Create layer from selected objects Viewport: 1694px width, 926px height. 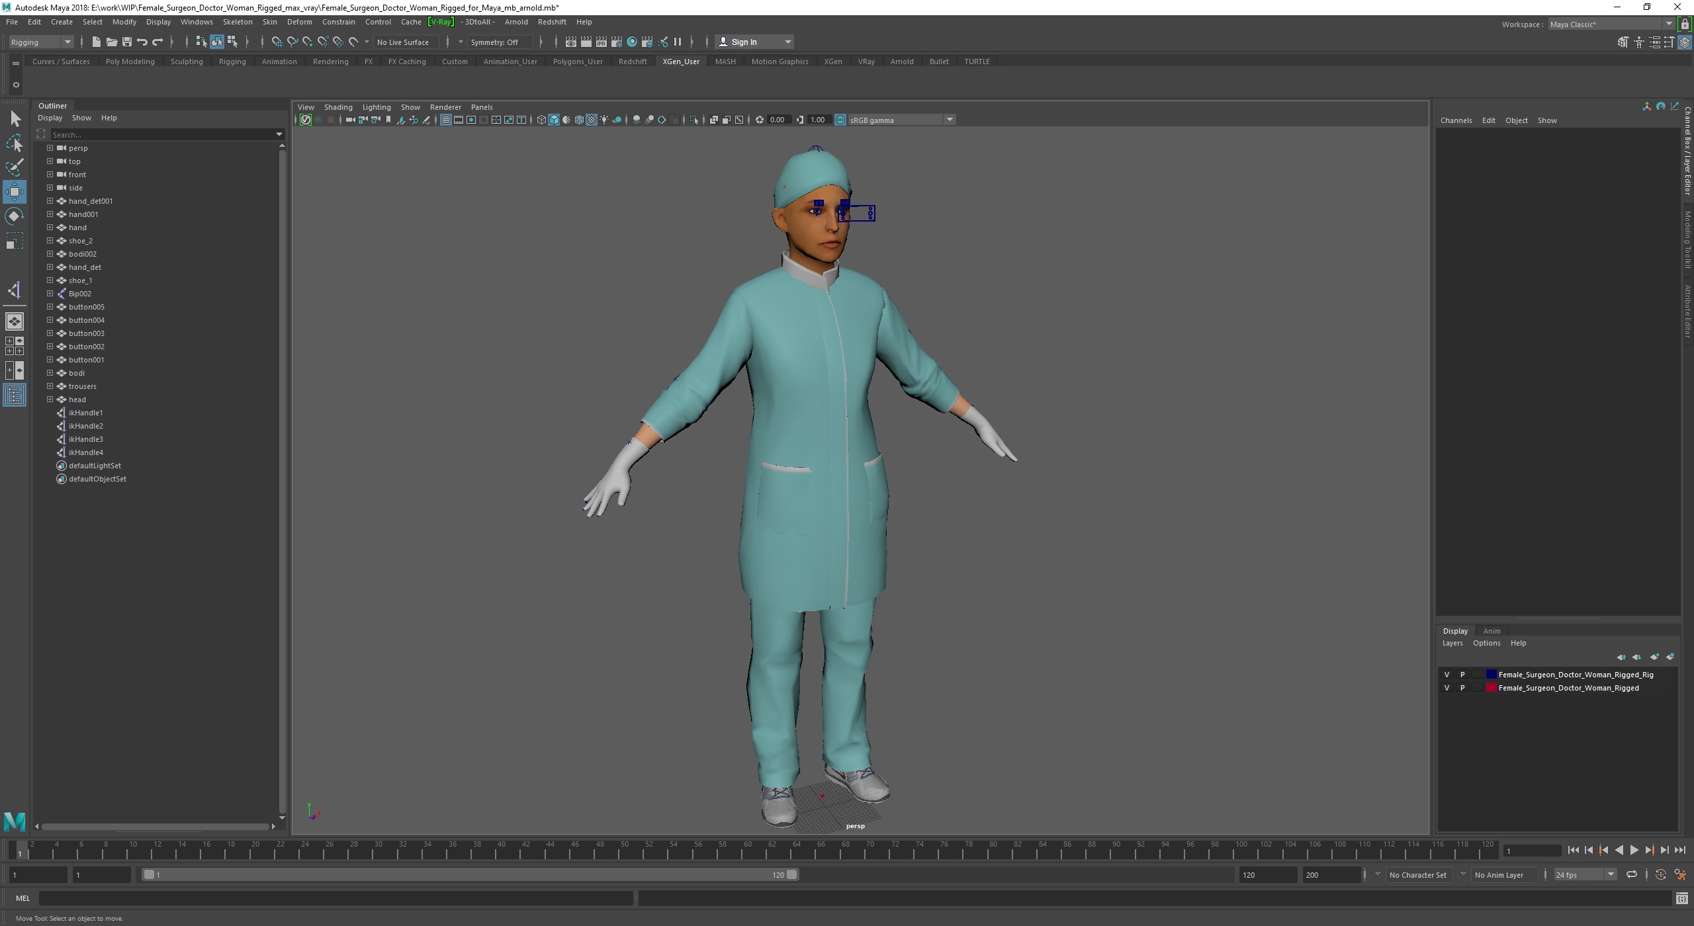(x=1670, y=657)
